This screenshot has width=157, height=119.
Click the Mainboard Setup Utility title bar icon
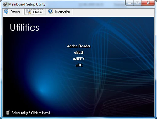click(5, 4)
